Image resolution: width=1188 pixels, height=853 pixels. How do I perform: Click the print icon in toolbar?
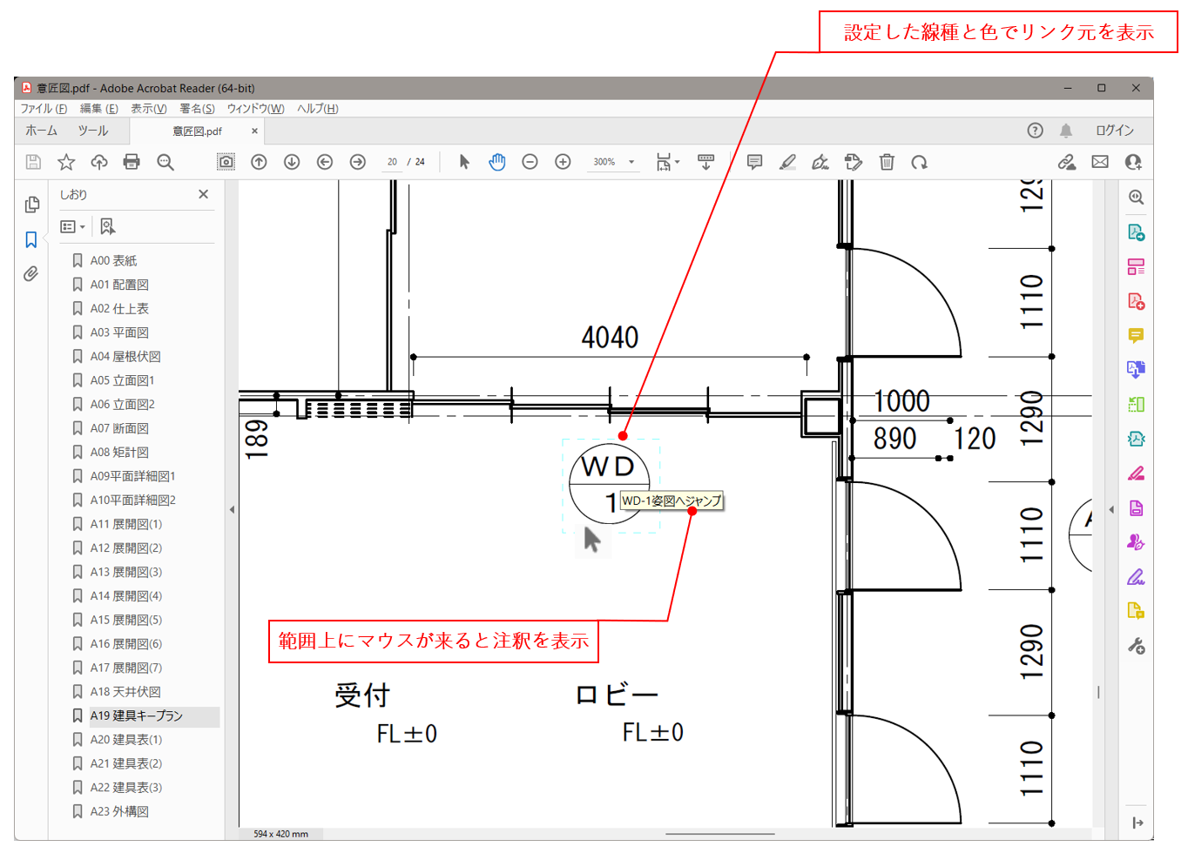coord(132,162)
